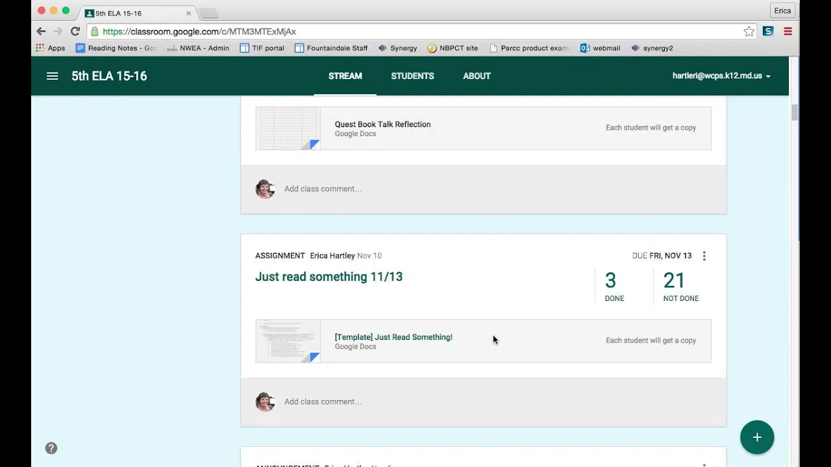The width and height of the screenshot is (831, 467).
Task: Click the browser forward arrow
Action: (58, 31)
